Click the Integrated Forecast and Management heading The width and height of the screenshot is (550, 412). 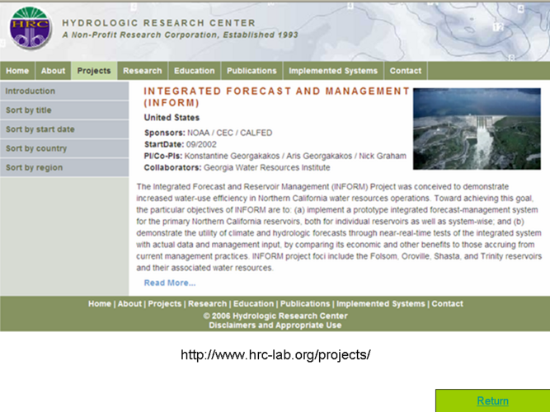point(276,96)
